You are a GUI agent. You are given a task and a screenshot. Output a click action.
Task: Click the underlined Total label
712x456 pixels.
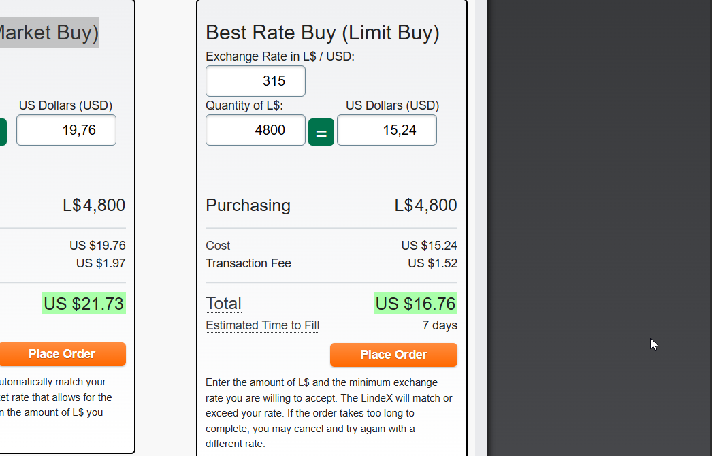[x=223, y=304]
